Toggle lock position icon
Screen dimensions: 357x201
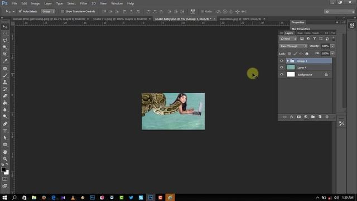click(301, 54)
